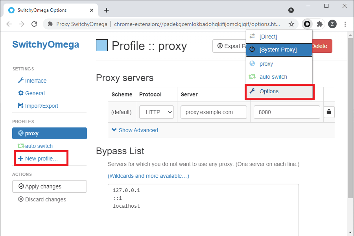Click the SwitchyOmega logo title
Screen dimensions: 354x236
[x=46, y=44]
